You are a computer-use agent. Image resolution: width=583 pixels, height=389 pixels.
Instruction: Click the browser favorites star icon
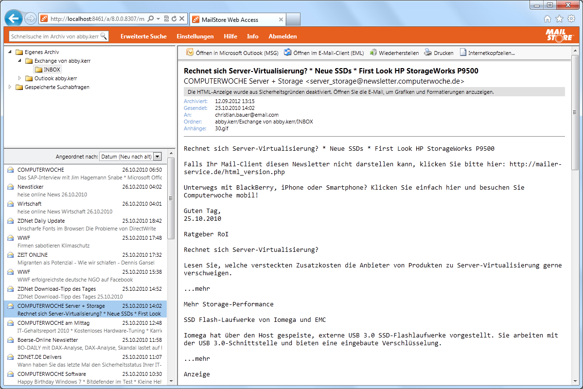[x=559, y=19]
